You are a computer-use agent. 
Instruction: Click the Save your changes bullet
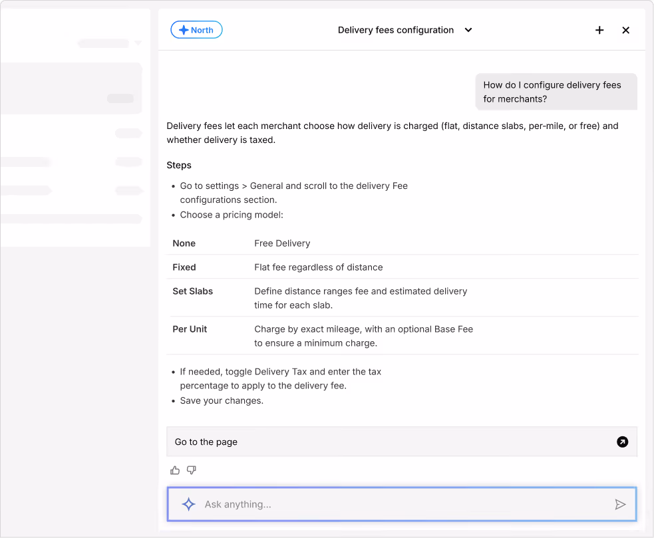tap(222, 401)
